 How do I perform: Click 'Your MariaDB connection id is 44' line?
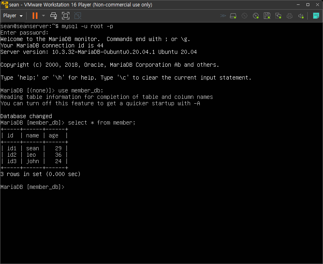pyautogui.click(x=52, y=46)
